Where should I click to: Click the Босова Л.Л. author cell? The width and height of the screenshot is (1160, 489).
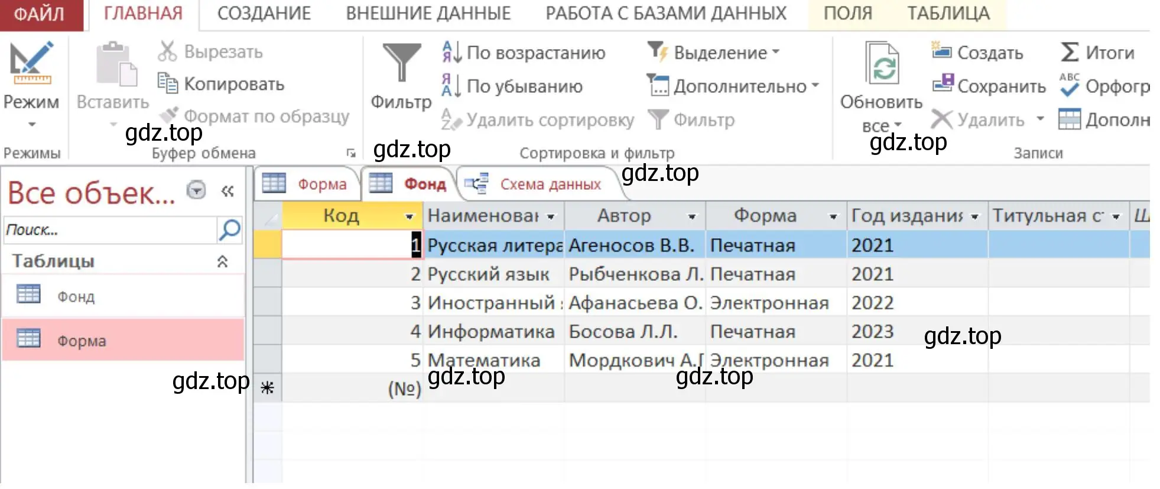(635, 331)
